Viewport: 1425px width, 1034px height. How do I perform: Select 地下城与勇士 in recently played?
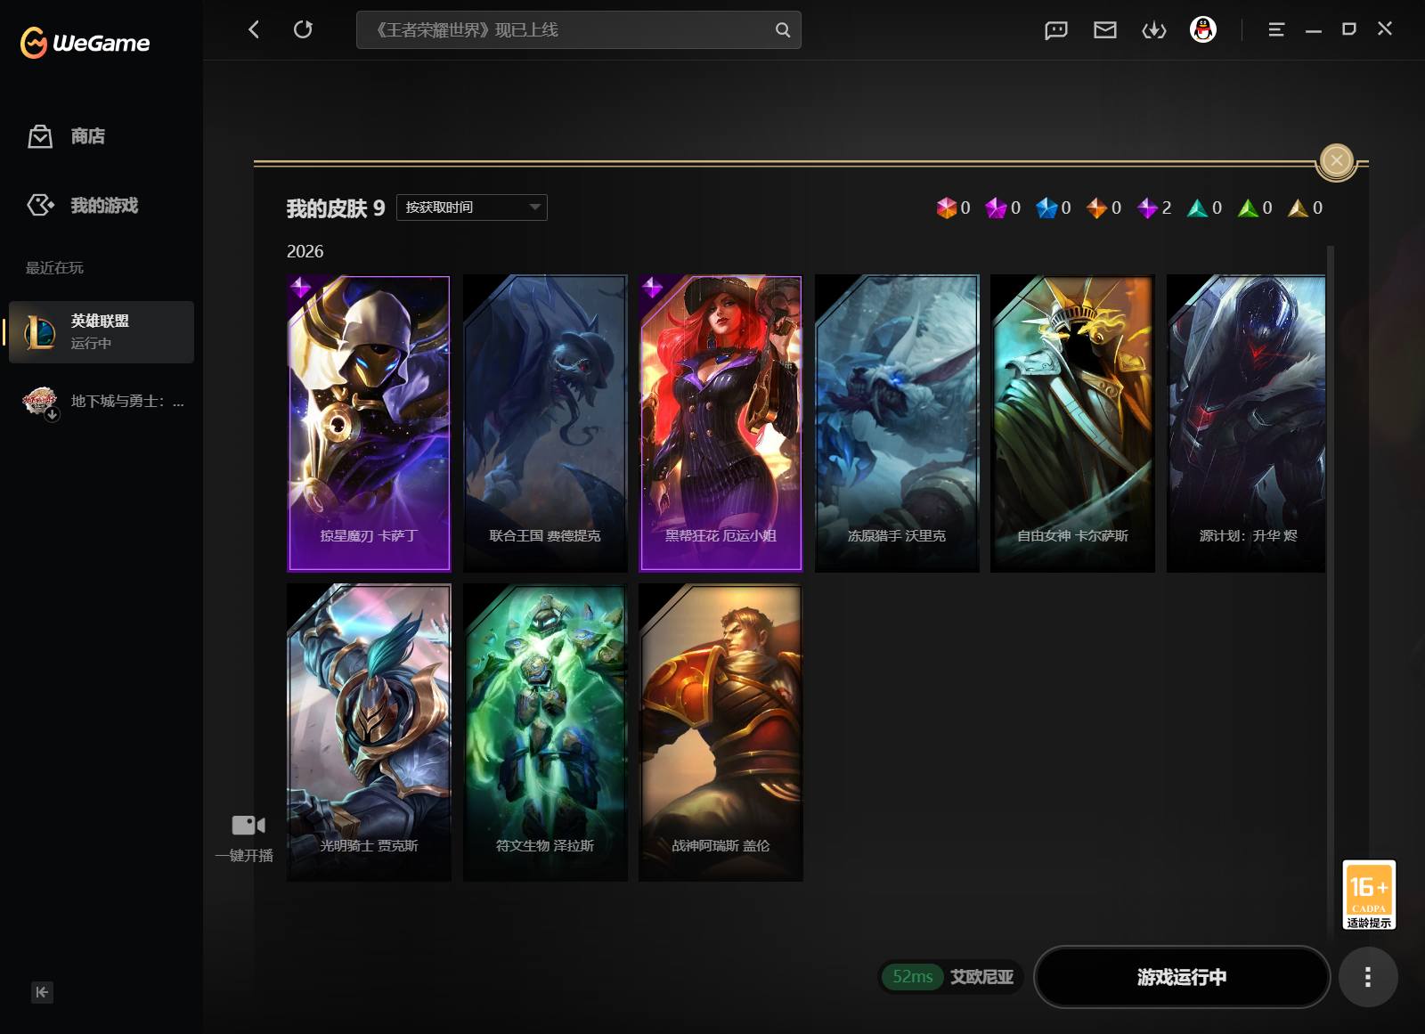pyautogui.click(x=102, y=402)
